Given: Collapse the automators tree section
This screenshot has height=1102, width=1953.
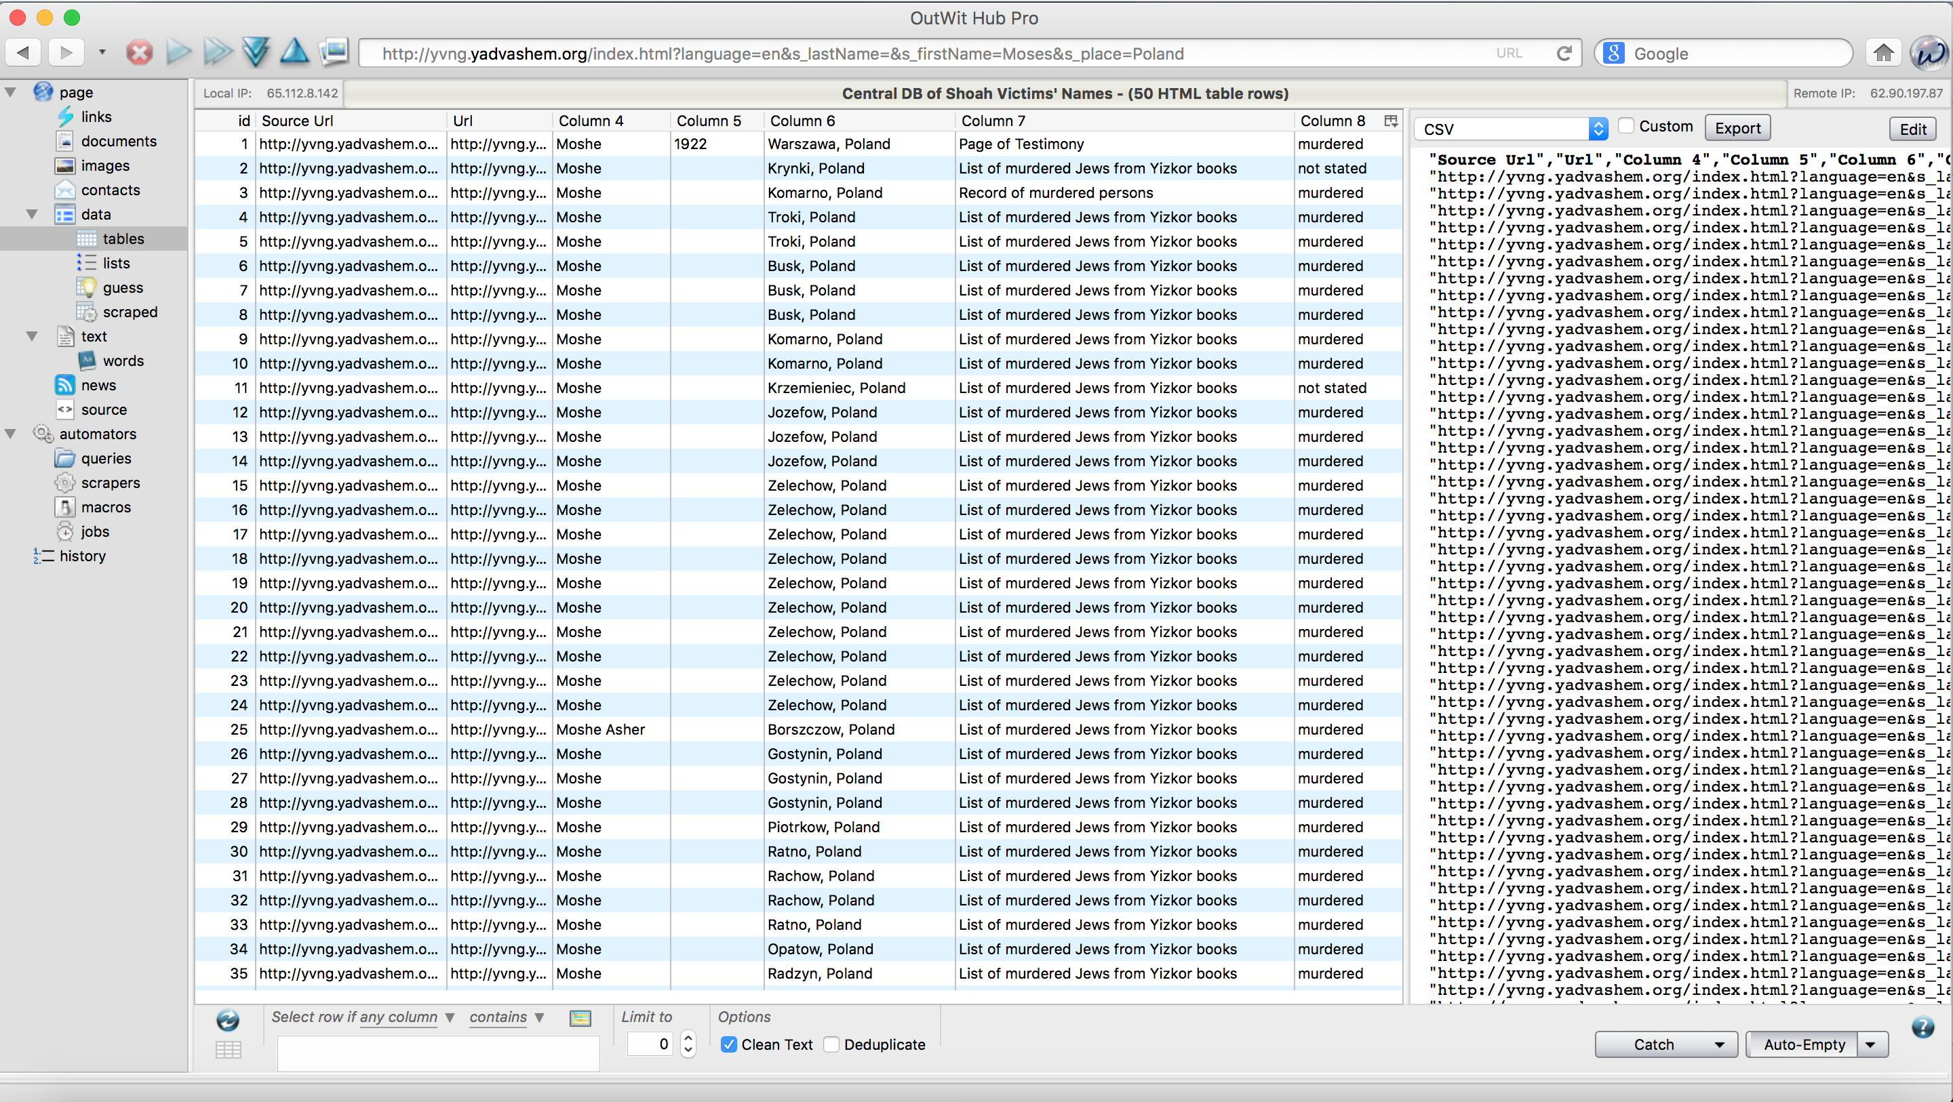Looking at the screenshot, I should [11, 434].
